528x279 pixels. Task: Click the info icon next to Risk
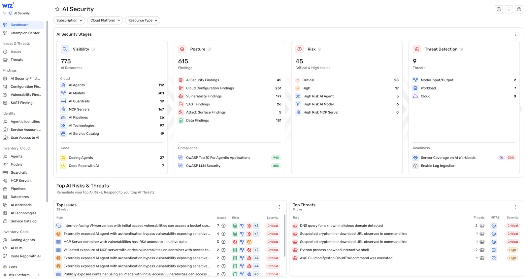319,49
